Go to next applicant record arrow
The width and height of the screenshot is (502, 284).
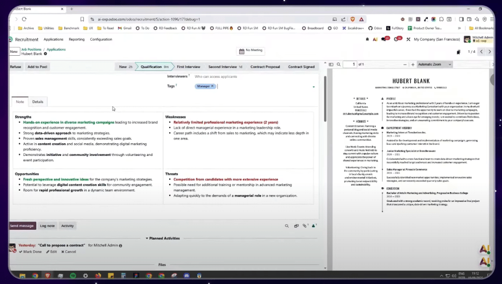pyautogui.click(x=491, y=51)
